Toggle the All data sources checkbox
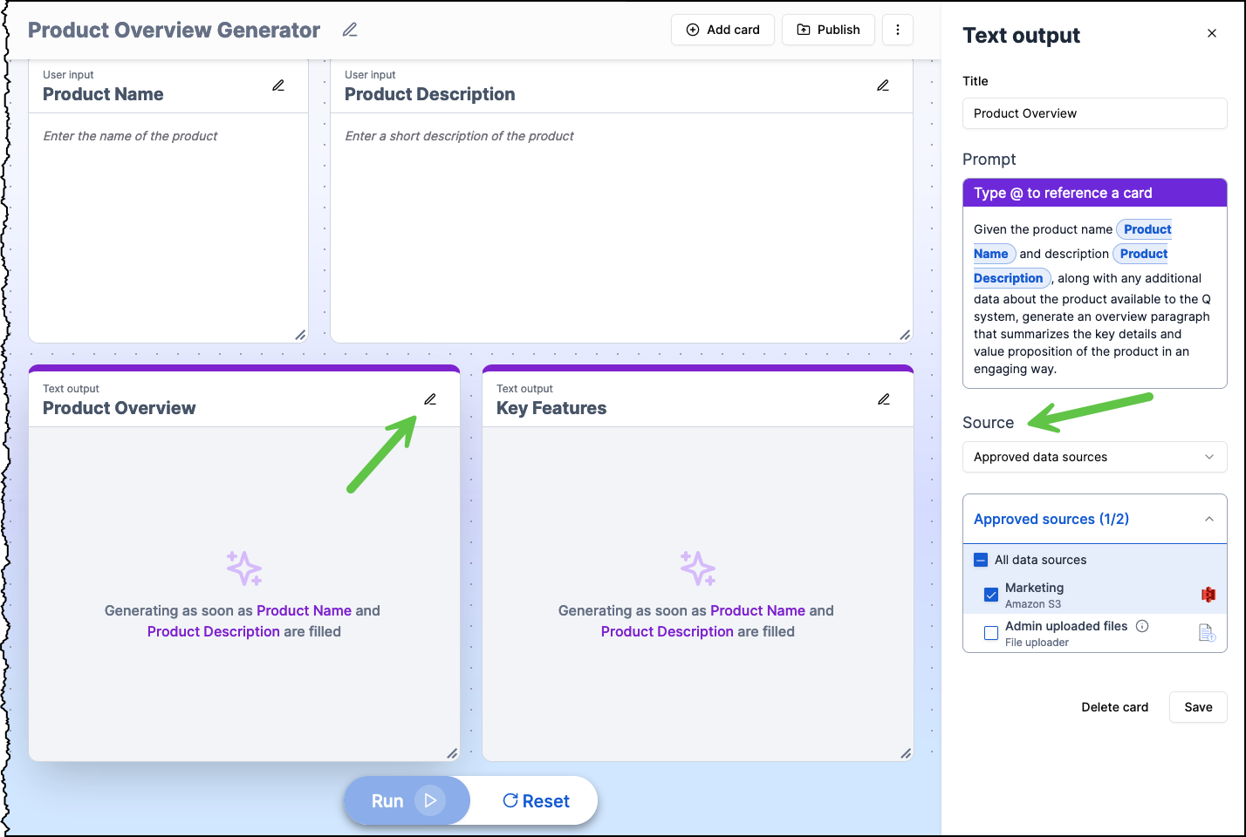 point(981,560)
